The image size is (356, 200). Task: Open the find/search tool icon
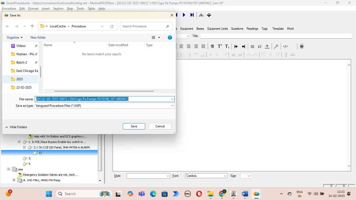point(201,15)
